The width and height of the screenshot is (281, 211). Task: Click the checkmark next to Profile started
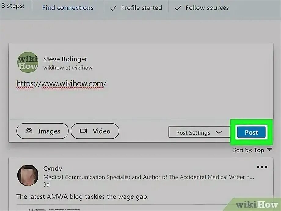pos(113,8)
